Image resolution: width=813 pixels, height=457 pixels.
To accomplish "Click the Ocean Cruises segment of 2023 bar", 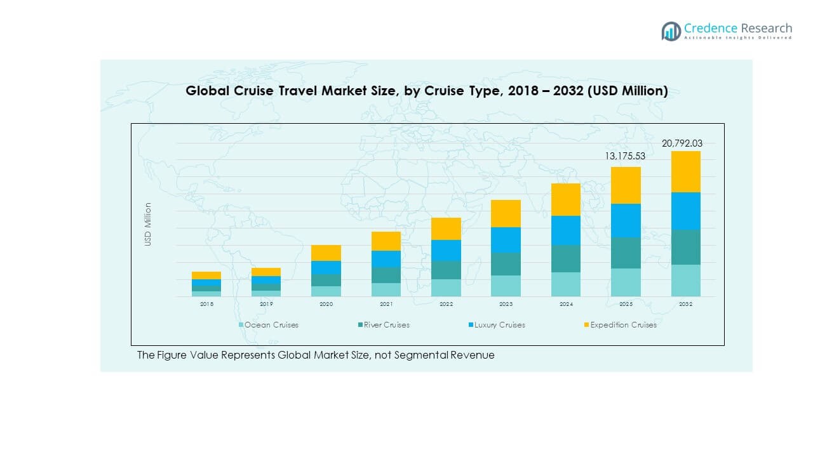I will click(506, 286).
